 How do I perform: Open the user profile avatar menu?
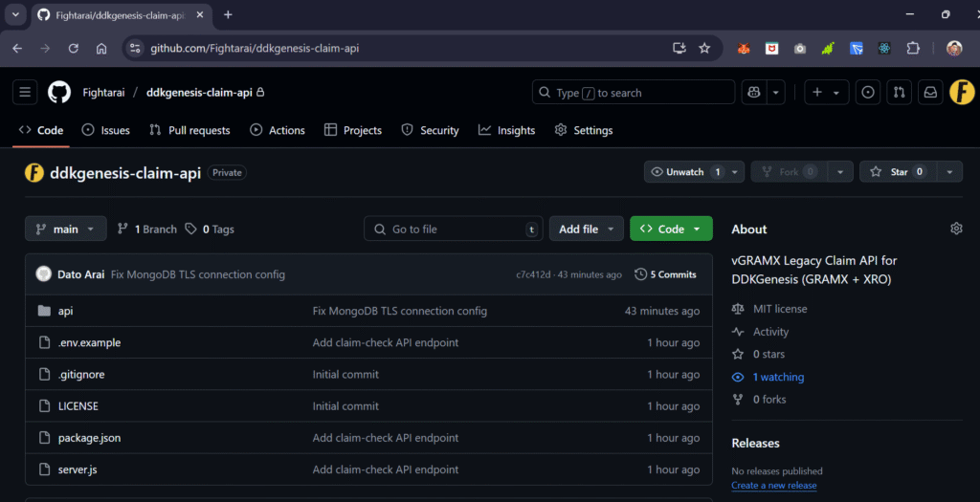point(962,93)
